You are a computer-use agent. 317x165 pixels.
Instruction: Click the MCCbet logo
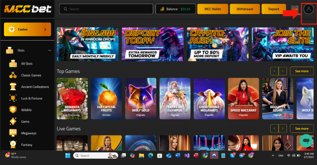[28, 9]
